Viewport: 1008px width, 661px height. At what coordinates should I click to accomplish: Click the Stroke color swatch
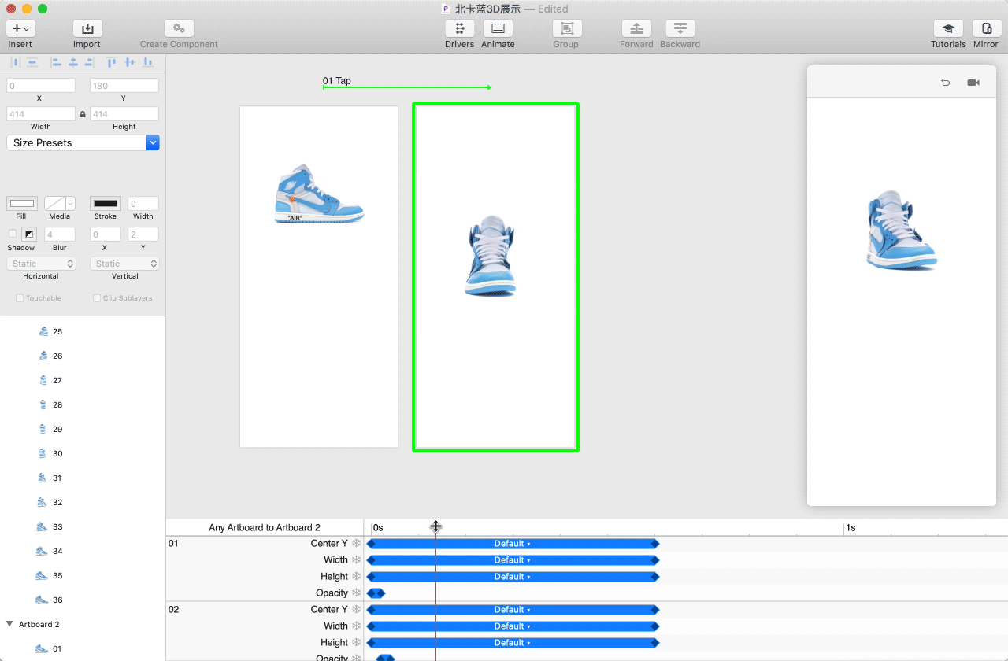coord(105,204)
